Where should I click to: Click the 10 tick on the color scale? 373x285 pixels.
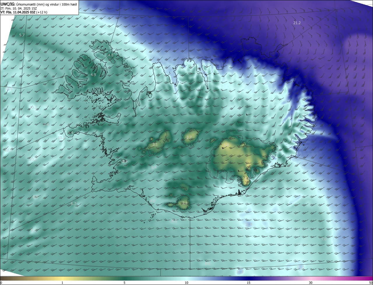click(186, 283)
